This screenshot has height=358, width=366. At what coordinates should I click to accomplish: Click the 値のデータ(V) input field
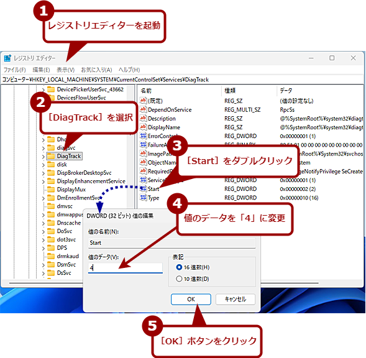[126, 268]
